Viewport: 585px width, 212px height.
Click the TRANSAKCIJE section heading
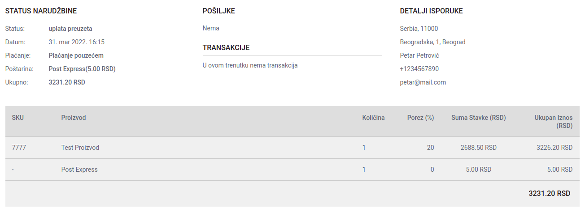[226, 48]
